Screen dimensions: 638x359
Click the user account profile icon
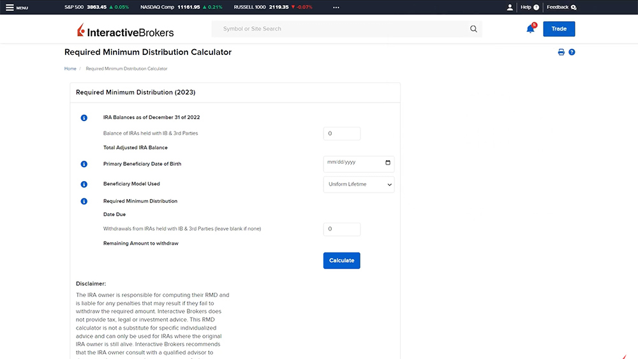(510, 8)
